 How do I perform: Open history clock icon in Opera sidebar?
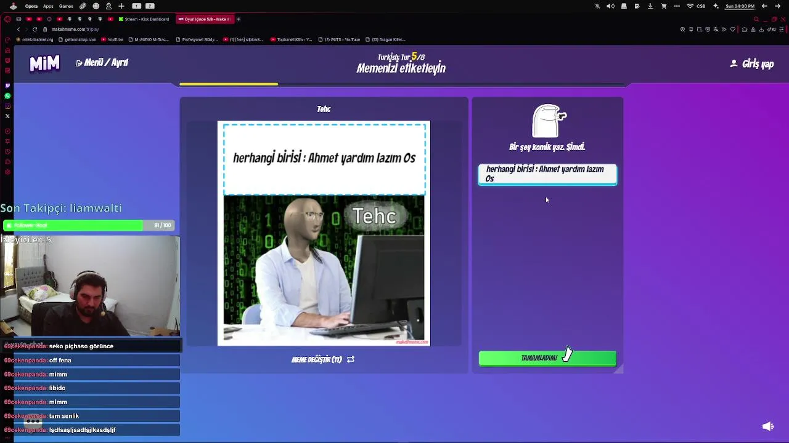coord(7,151)
